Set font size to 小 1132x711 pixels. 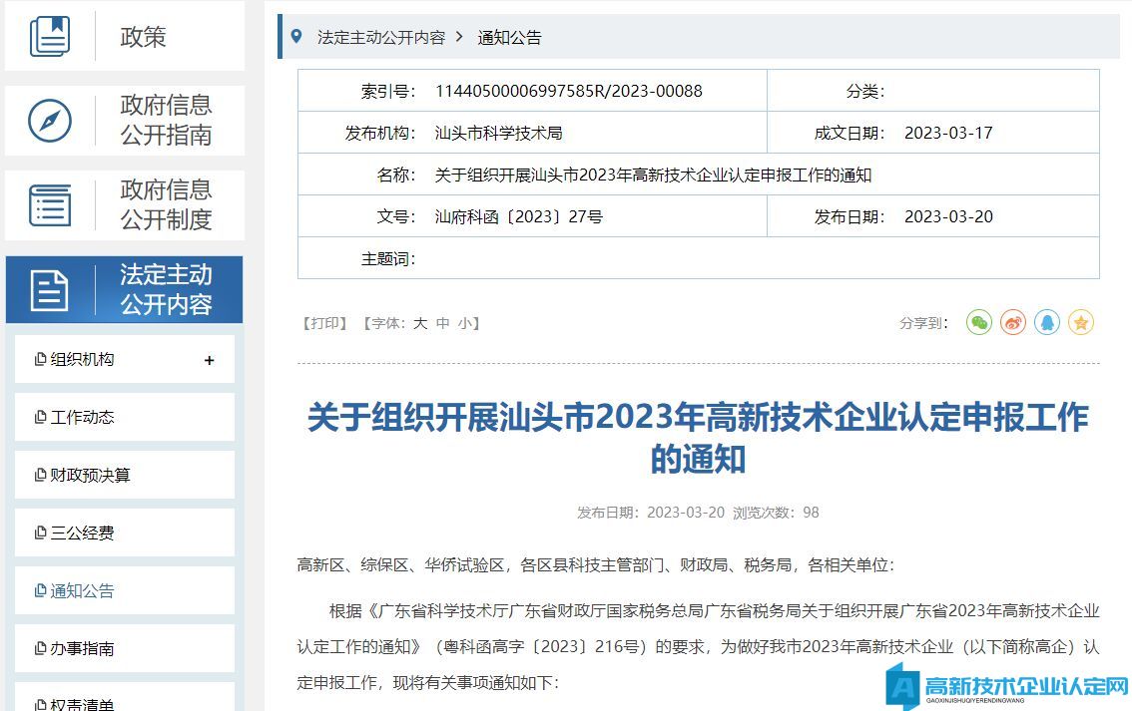(x=465, y=323)
